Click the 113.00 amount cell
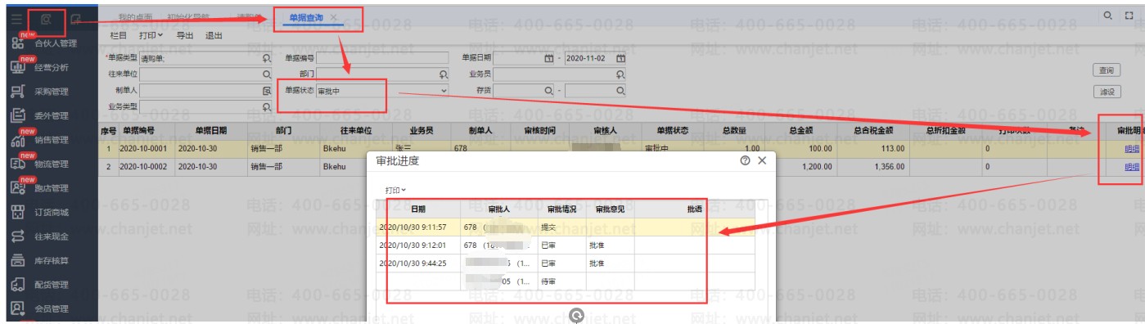Screen dimensions: 1145x324 tap(873, 149)
